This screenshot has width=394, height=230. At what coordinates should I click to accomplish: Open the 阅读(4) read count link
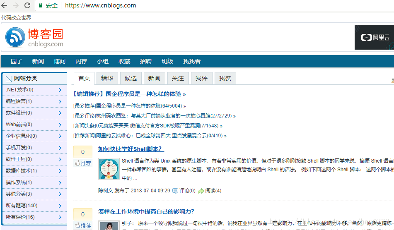(x=213, y=191)
